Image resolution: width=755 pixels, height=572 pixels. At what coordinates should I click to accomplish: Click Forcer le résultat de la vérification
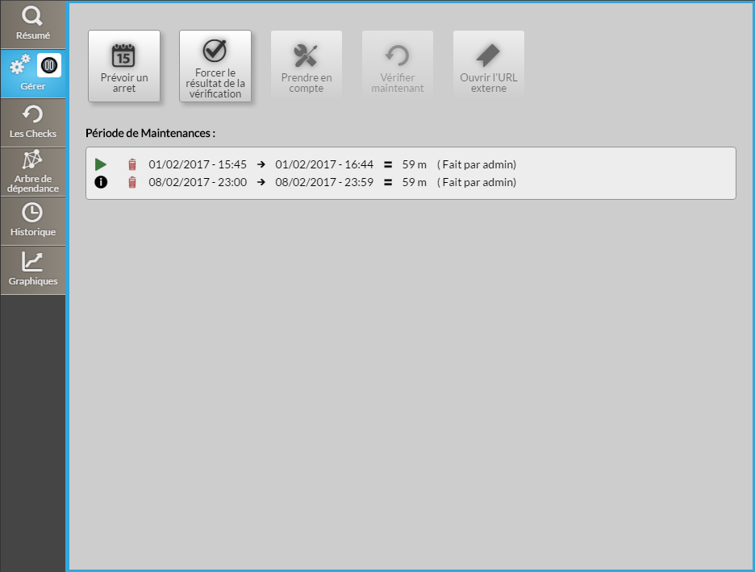pos(215,66)
